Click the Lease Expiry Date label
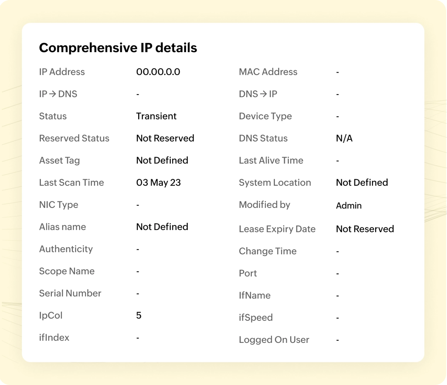447x385 pixels. click(277, 229)
